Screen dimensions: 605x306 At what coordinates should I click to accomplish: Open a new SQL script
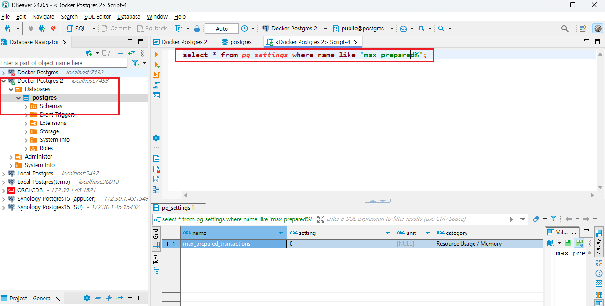(77, 29)
